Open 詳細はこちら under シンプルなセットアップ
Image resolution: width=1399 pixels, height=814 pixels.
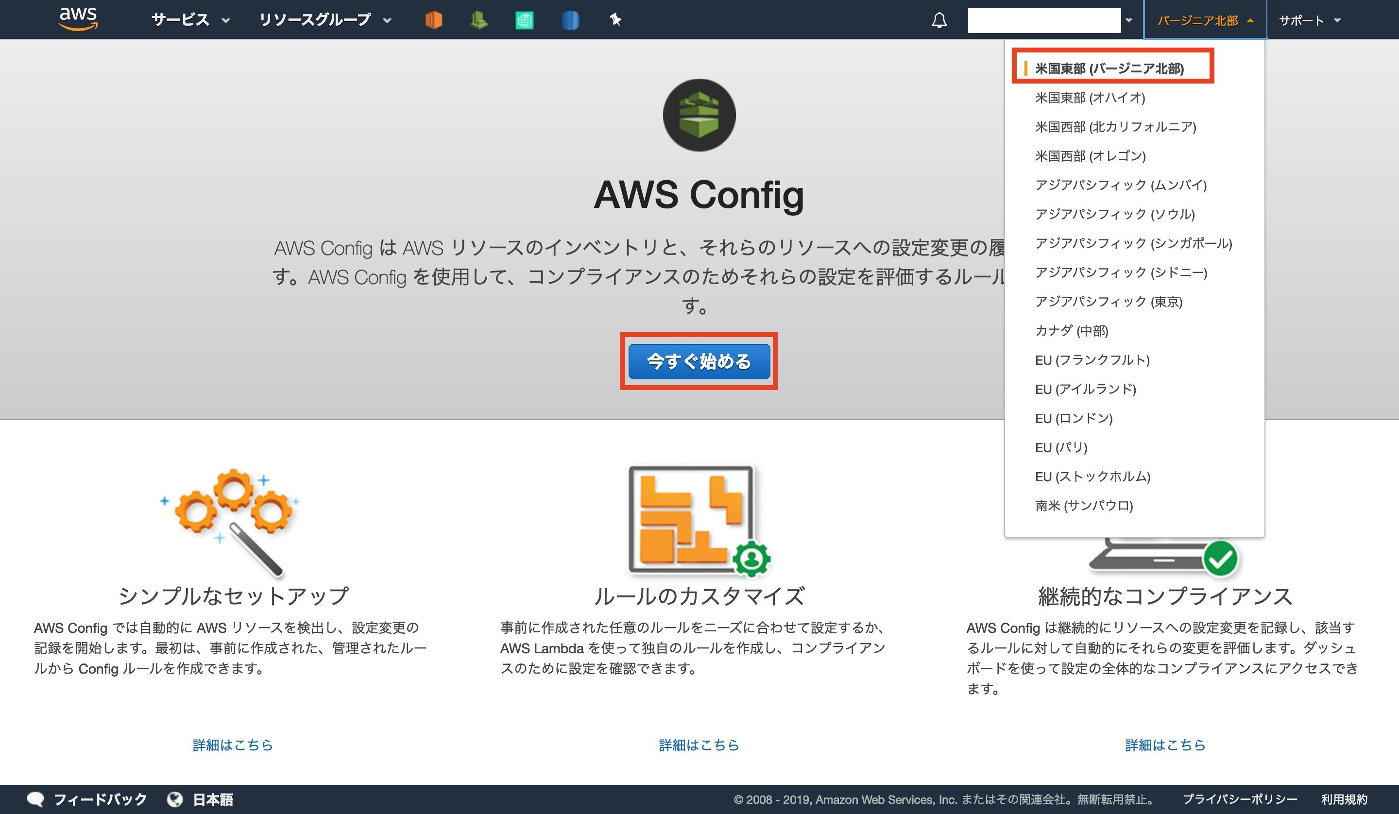click(x=233, y=745)
